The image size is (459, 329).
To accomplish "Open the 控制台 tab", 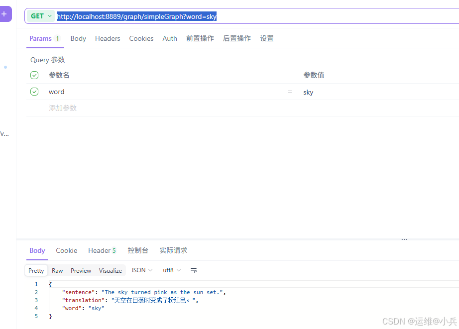I will (138, 250).
